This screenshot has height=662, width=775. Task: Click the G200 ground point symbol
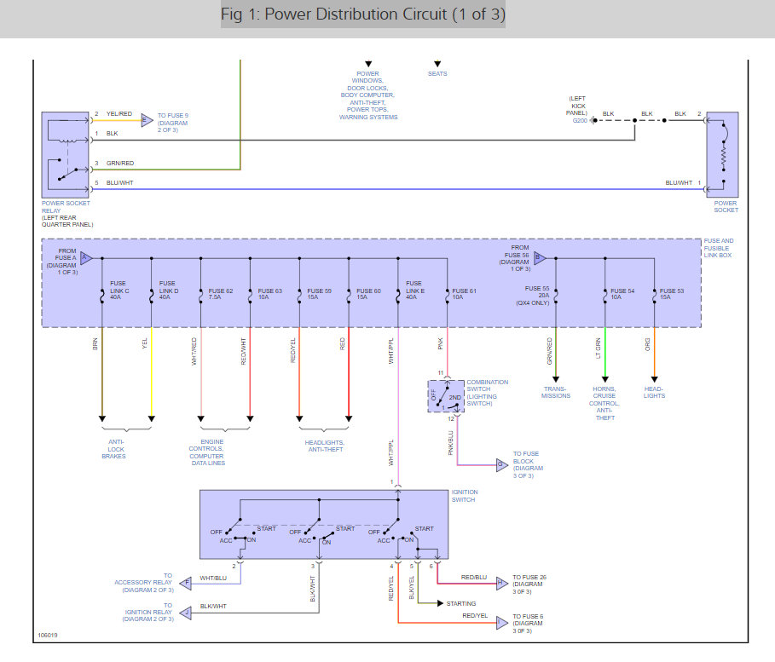(x=594, y=120)
